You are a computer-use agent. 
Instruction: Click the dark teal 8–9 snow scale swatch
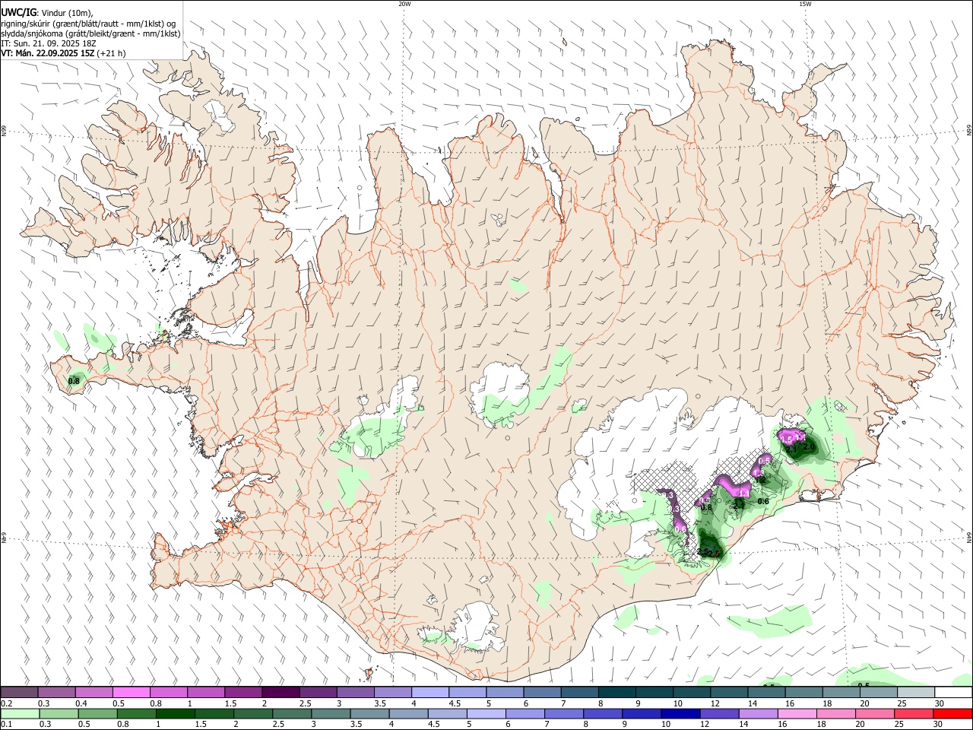coord(618,693)
